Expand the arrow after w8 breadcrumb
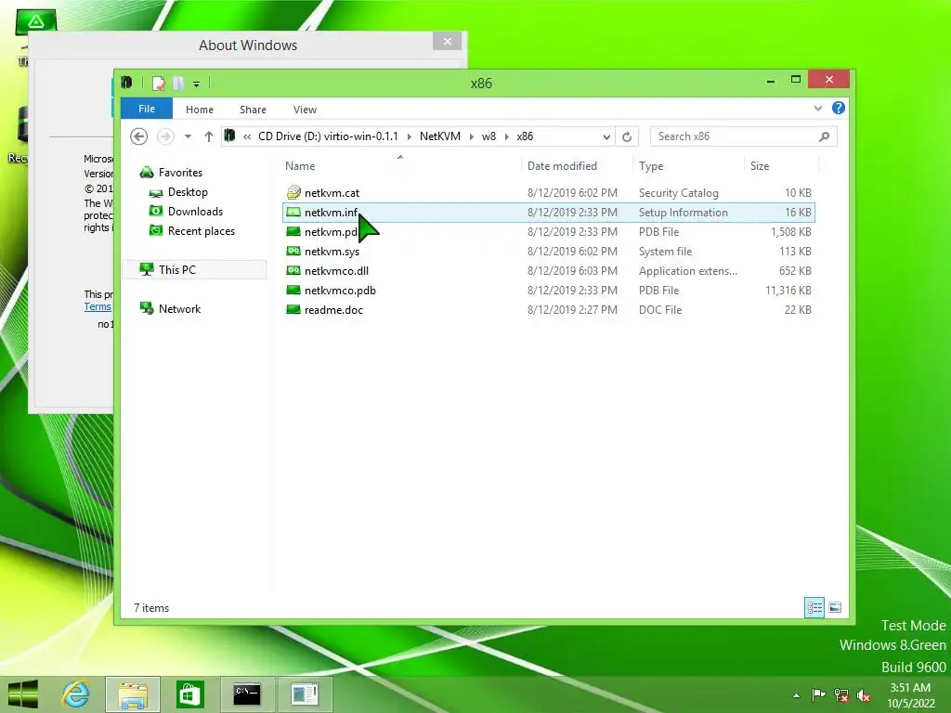 [x=506, y=136]
